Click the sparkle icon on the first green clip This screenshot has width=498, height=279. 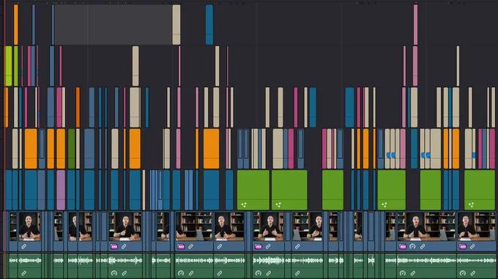click(244, 205)
